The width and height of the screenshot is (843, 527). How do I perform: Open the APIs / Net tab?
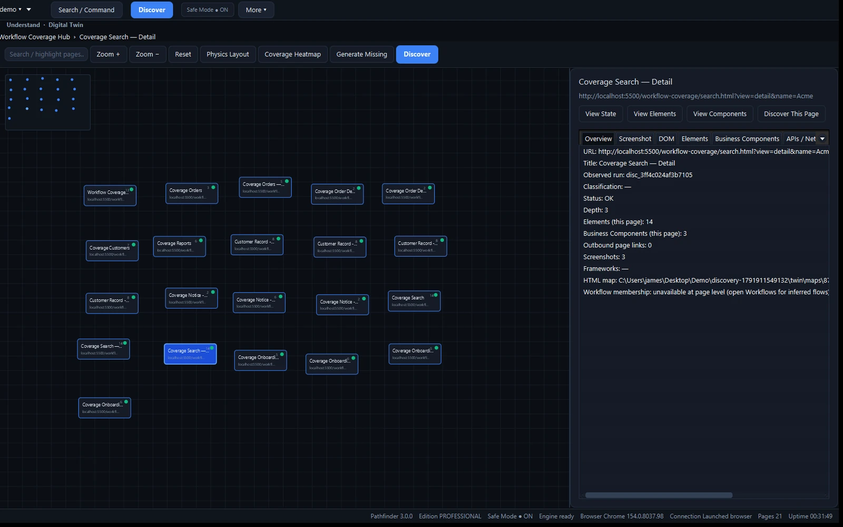[x=801, y=139]
